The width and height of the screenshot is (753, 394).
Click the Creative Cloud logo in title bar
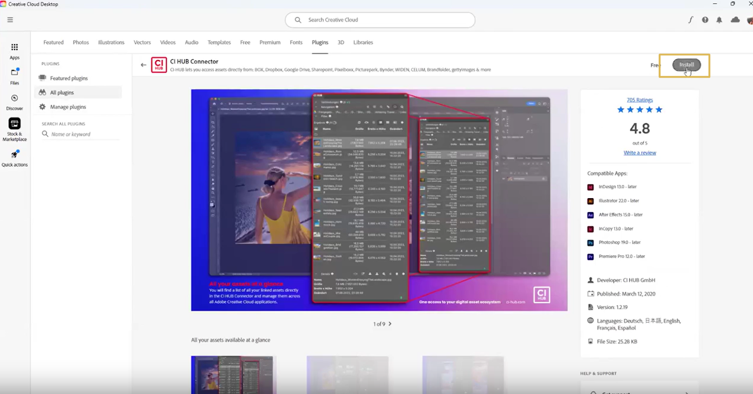3,4
